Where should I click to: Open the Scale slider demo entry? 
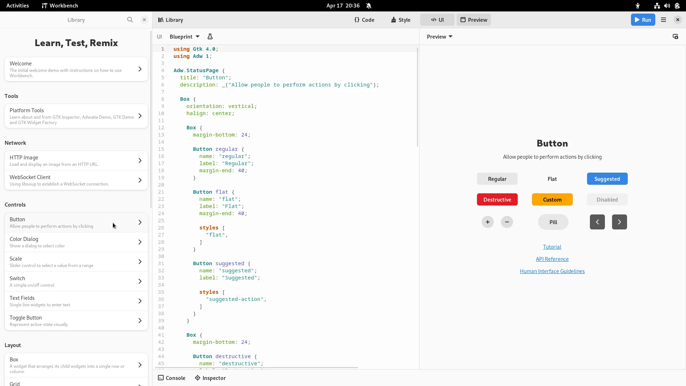click(x=76, y=262)
